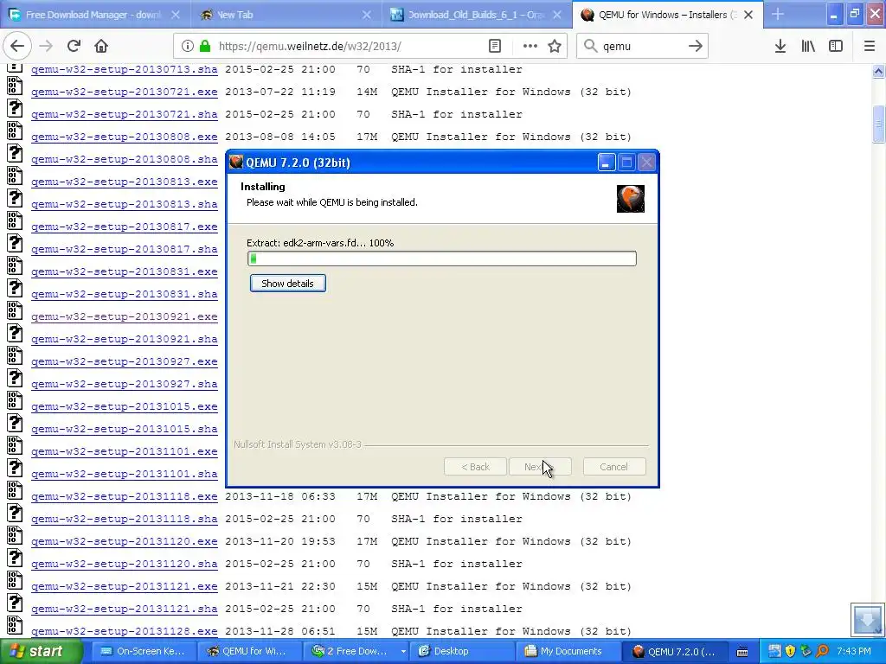Open the page actions three-dot menu
Image resolution: width=886 pixels, height=664 pixels.
(530, 47)
